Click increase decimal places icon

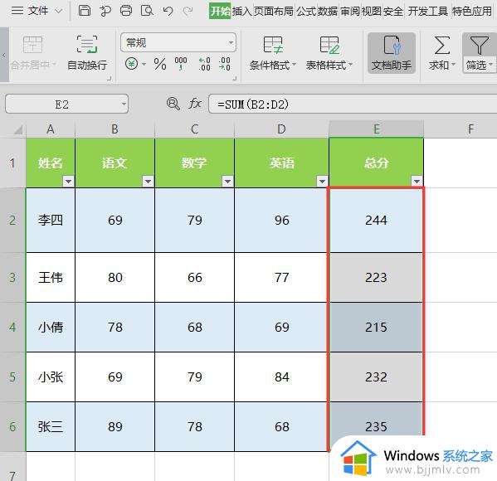[x=204, y=64]
